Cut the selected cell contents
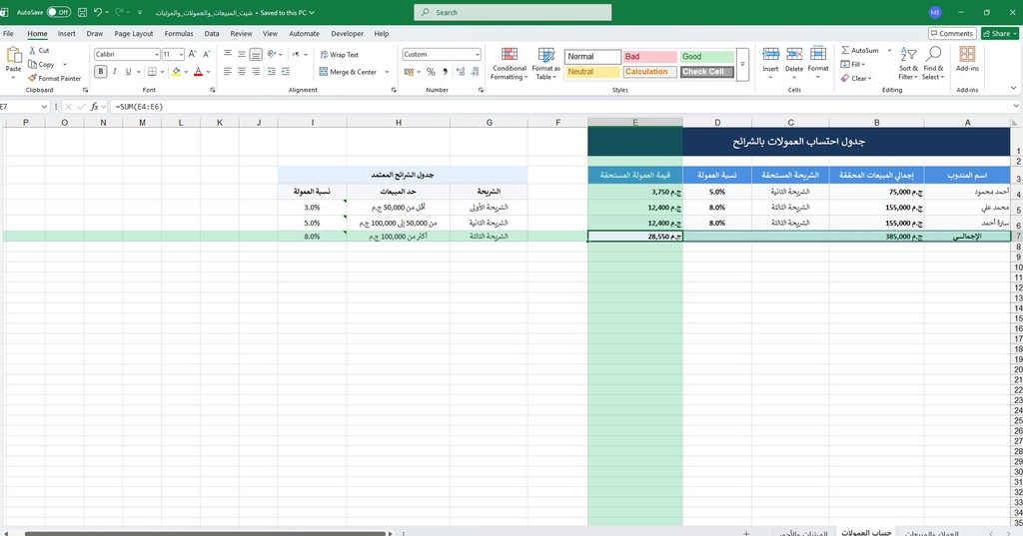Screen dimensions: 1023x536 pos(39,50)
